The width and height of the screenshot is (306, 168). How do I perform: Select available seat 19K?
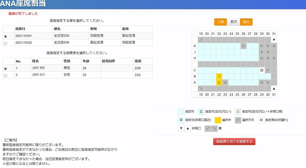[201, 46]
